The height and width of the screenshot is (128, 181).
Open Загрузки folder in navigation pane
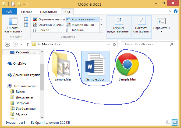tap(20, 103)
